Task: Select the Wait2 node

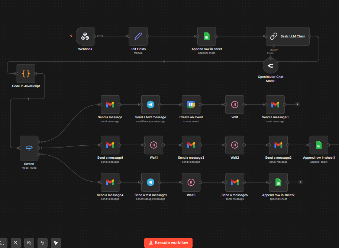Action: [x=235, y=145]
